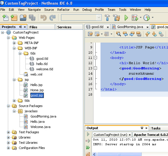168x156 pixels.
Task: Minimize the Output window
Action: point(142,128)
